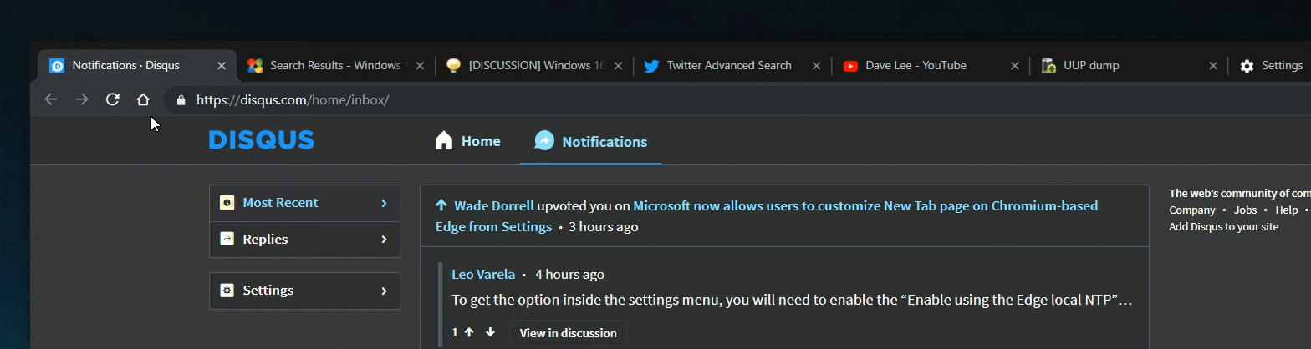Click the Twitter bird tab icon
The height and width of the screenshot is (349, 1311).
651,66
